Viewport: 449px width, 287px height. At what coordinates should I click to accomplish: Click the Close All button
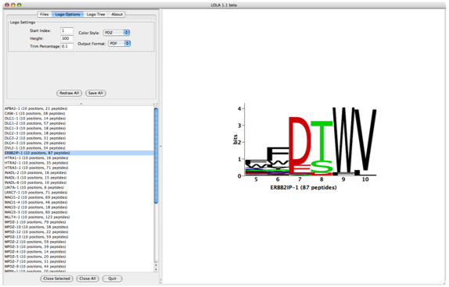pyautogui.click(x=88, y=278)
